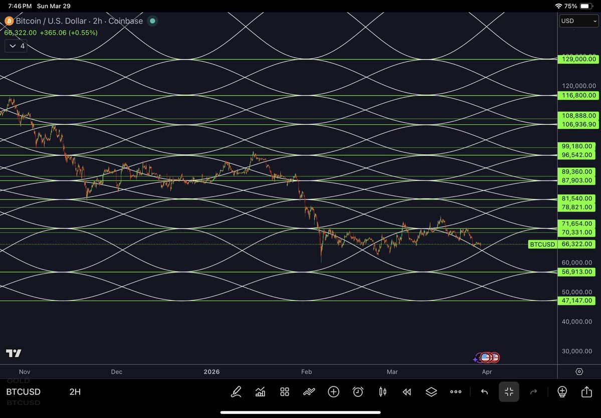Toggle fullscreen mode on the toolbar
Screen dimensions: 601x418
point(509,392)
